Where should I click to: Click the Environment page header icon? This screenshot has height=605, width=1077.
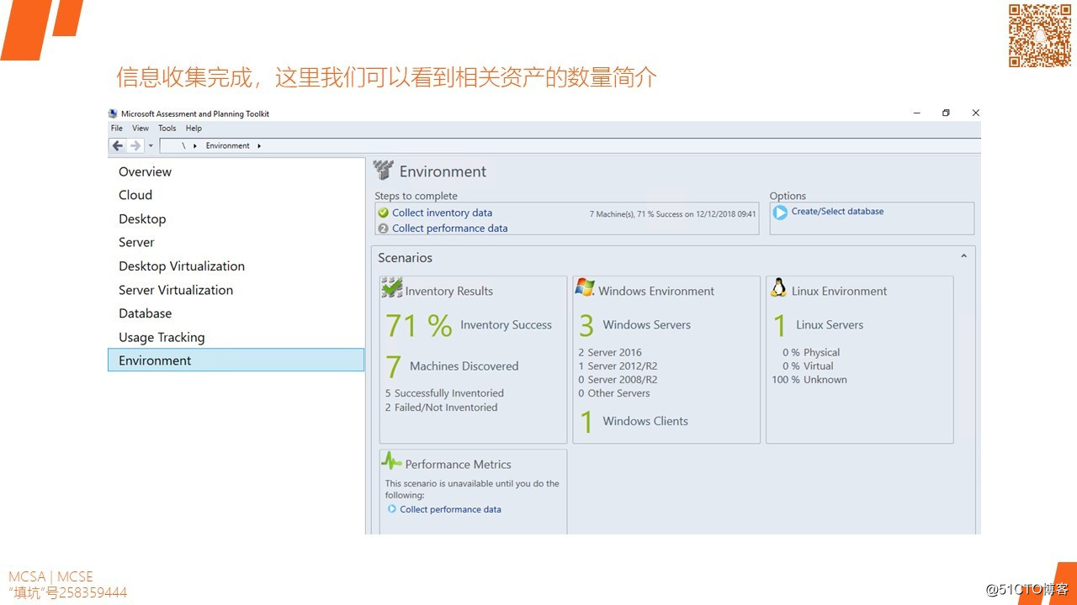384,171
